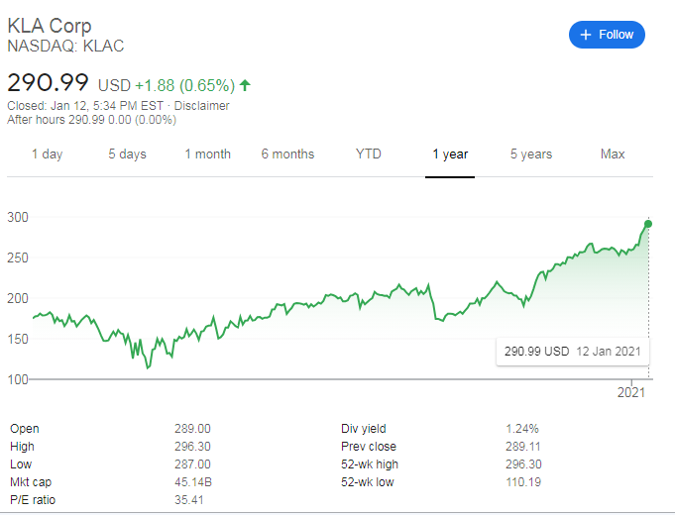Click the 2021 x-axis label
The image size is (675, 515).
coord(631,392)
